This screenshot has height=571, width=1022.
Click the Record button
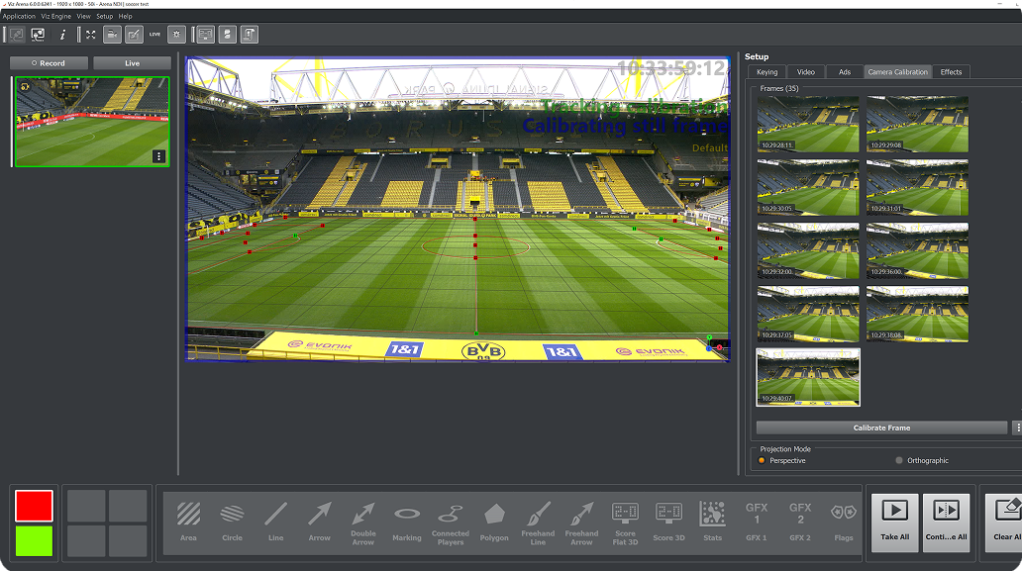pos(49,63)
